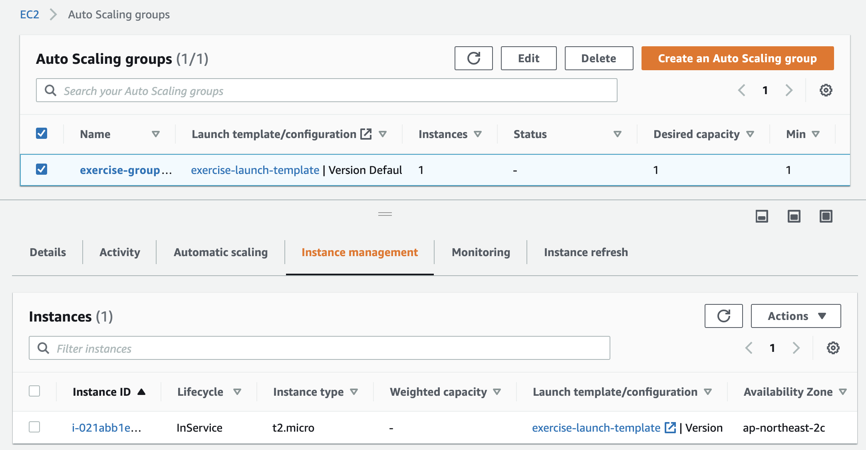Screen dimensions: 866x450
Task: Open the Instance refresh tab
Action: click(586, 252)
